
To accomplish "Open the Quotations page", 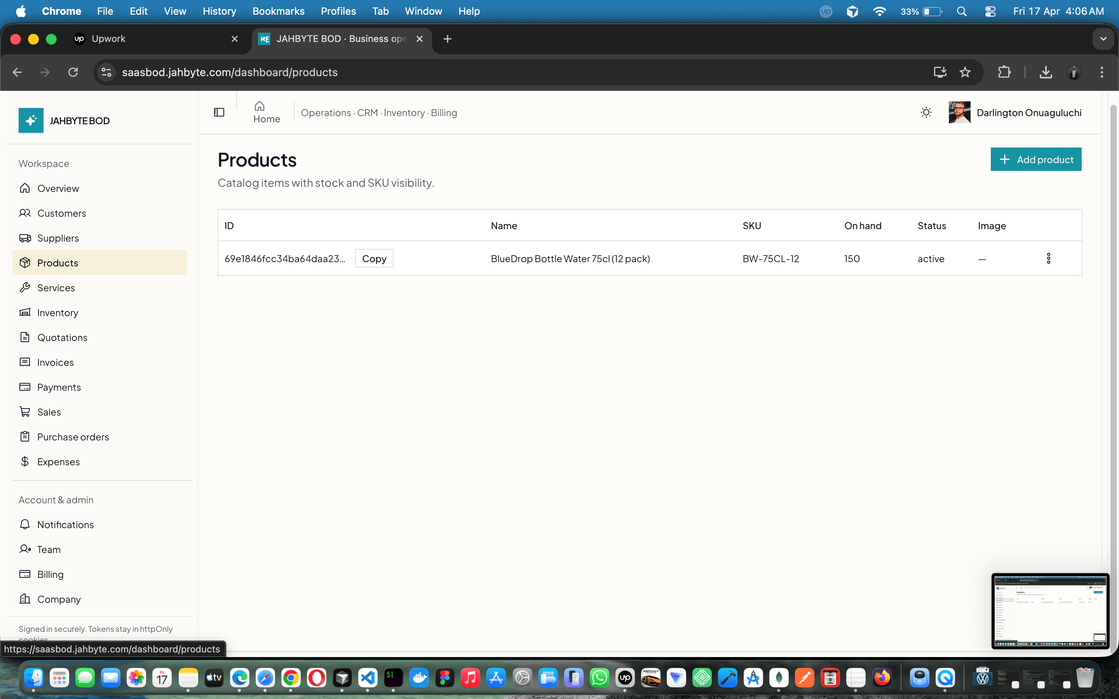I will [x=63, y=337].
